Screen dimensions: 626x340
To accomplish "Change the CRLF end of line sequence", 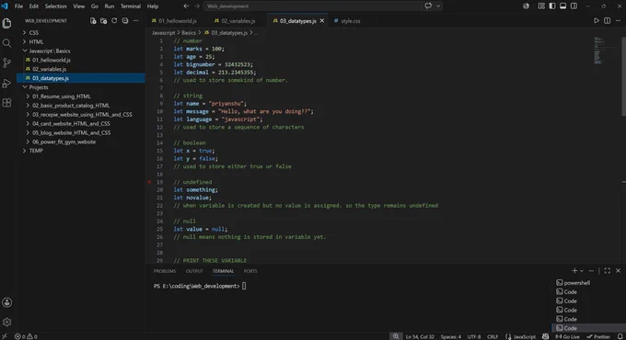I will click(x=493, y=336).
